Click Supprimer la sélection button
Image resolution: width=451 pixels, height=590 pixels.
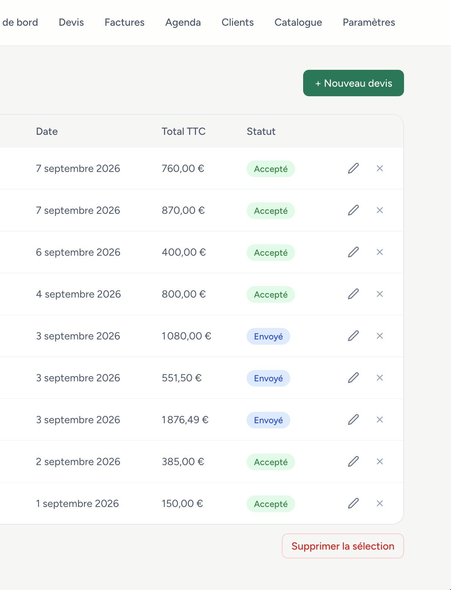tap(343, 546)
